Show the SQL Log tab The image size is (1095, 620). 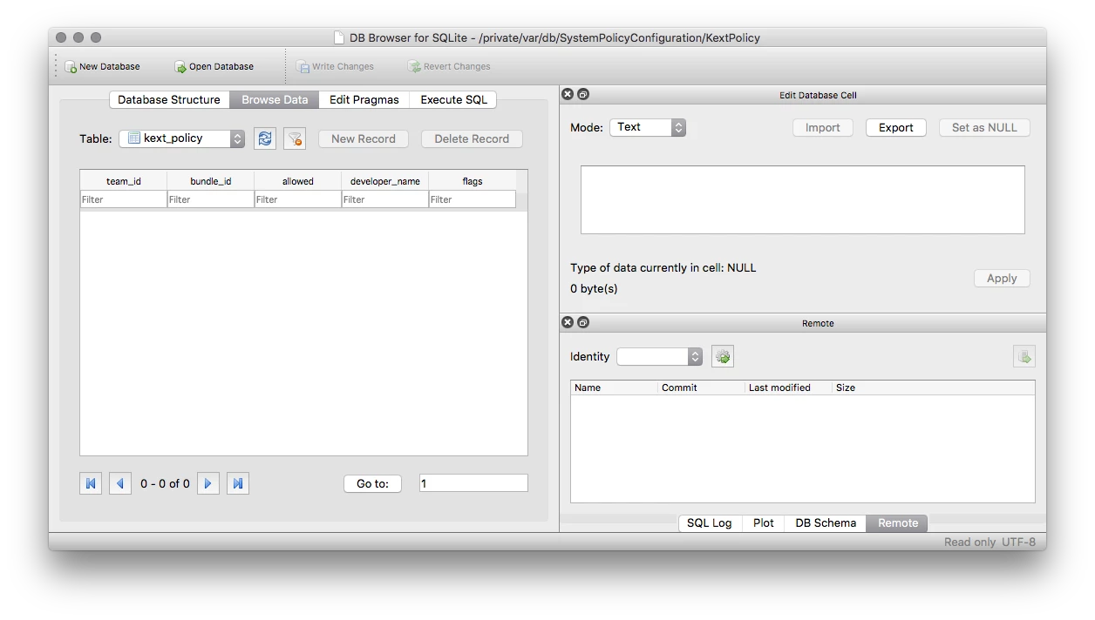[x=710, y=522]
